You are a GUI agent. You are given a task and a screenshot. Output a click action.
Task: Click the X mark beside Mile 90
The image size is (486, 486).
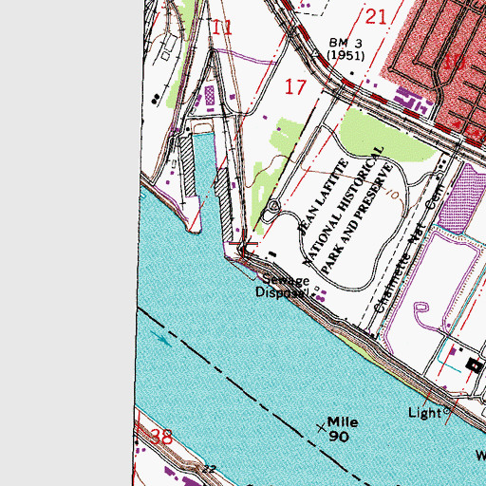322,428
